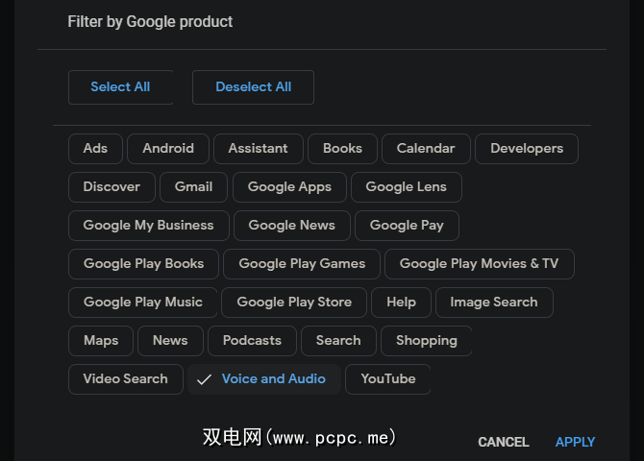
Task: Select the Google My Business chip
Action: point(148,226)
